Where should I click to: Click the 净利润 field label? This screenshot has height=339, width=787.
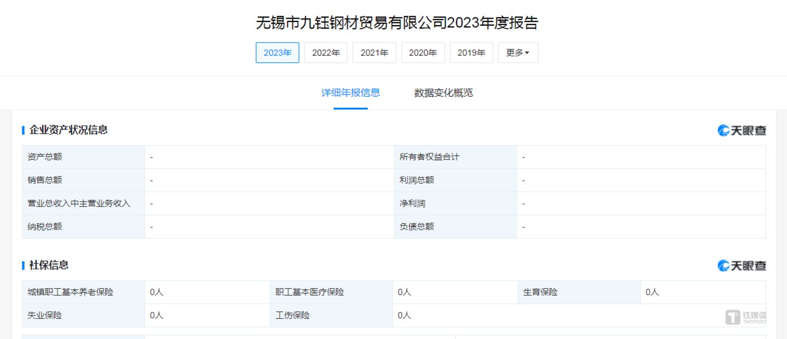coord(412,203)
